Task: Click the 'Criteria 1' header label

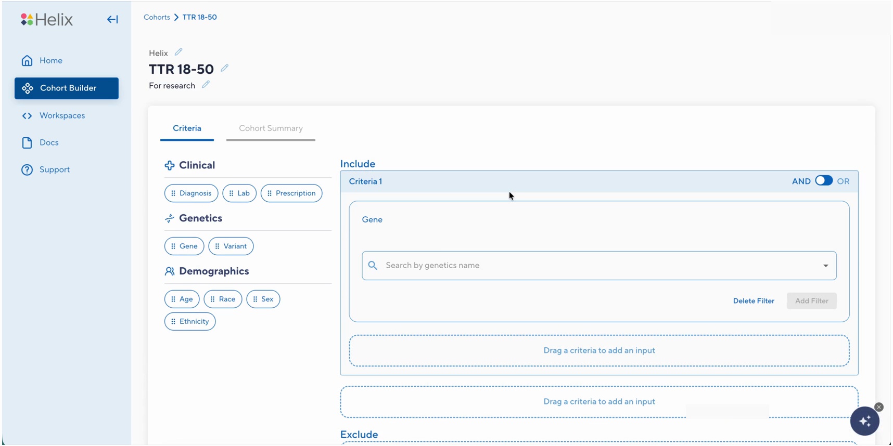Action: [x=365, y=181]
